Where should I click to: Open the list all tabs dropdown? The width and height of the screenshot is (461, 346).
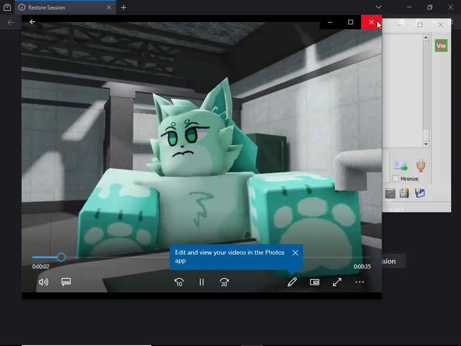tap(378, 7)
